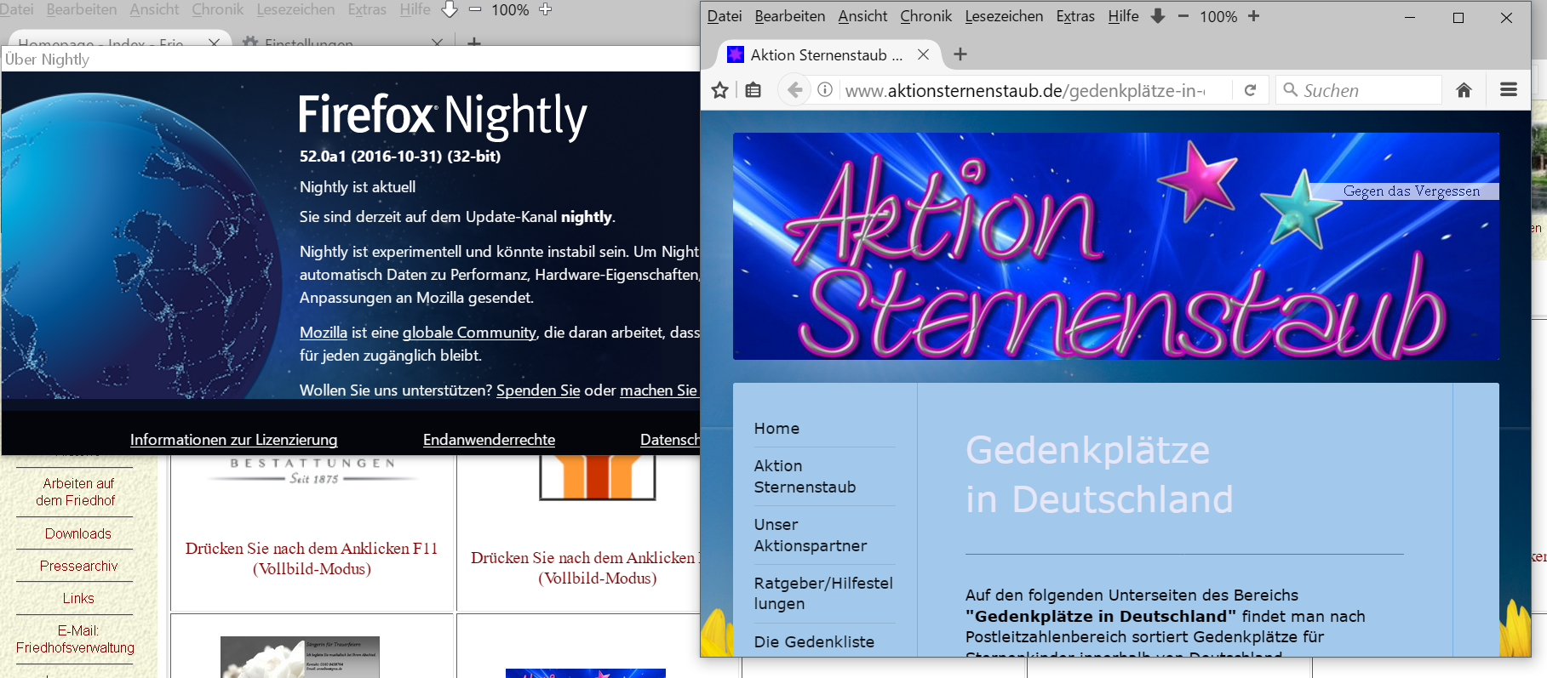Open Endanwenderrechte link
Screen dimensions: 1547x678
click(489, 440)
